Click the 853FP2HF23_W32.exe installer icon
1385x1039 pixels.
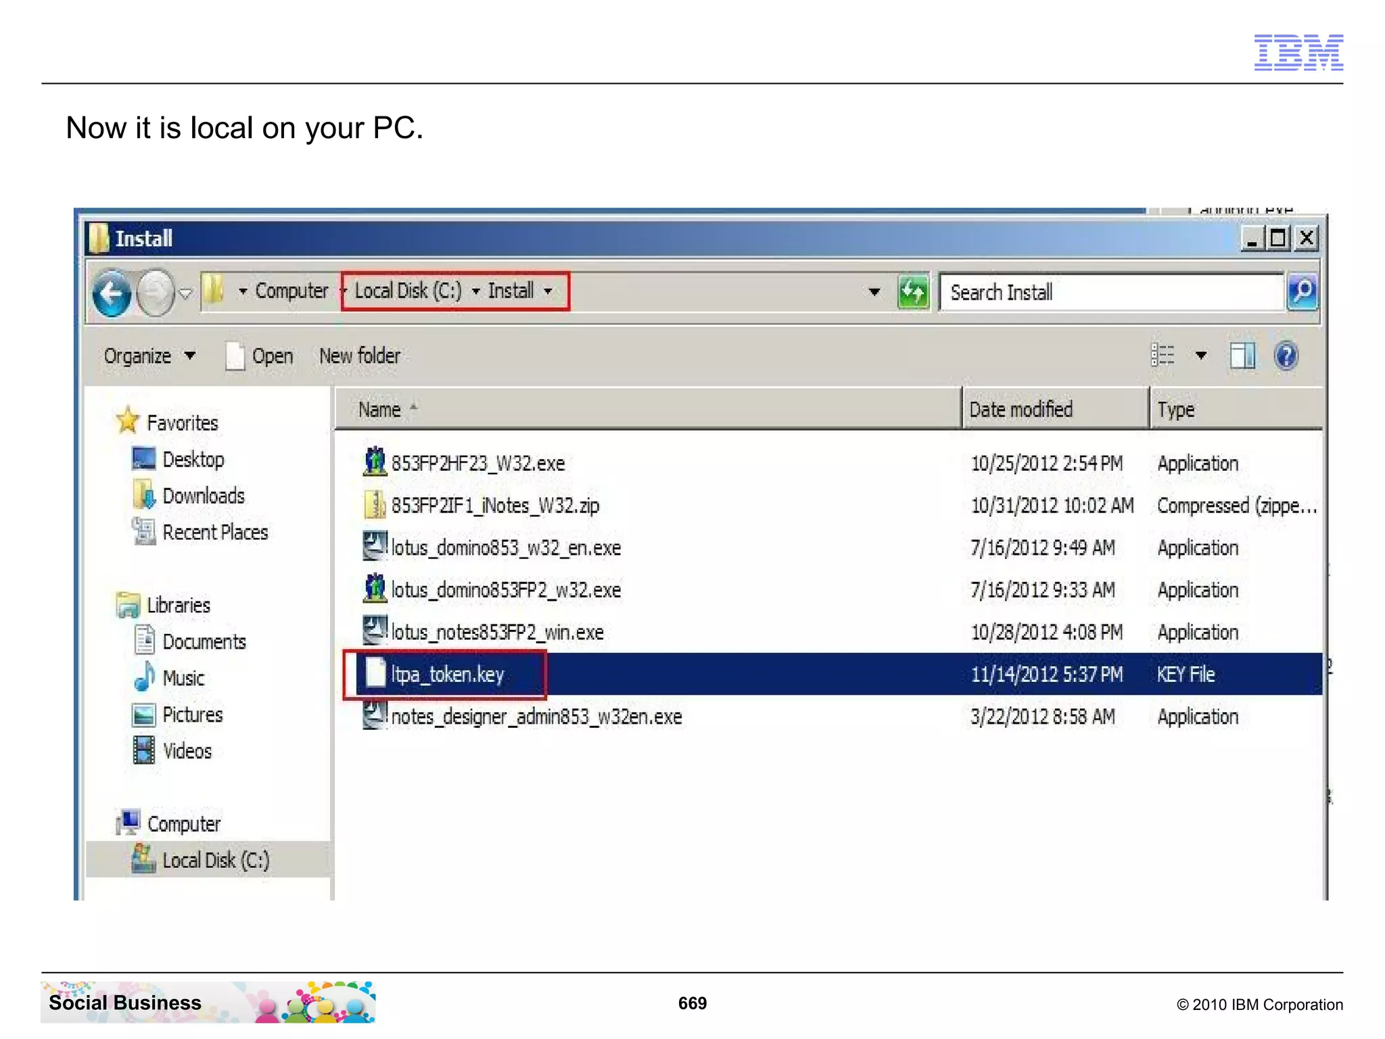click(x=375, y=461)
